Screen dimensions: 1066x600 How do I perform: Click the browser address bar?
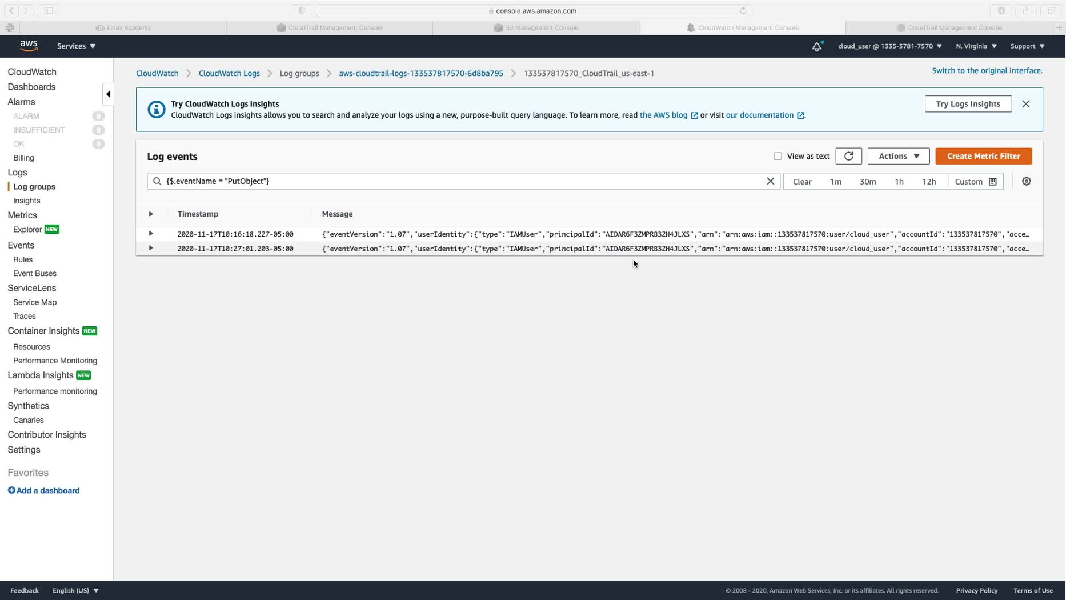(533, 10)
